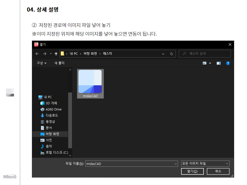Image resolution: width=247 pixels, height=185 pixels.
Task: Select 바탕 화면 in the address path
Action: pyautogui.click(x=90, y=54)
